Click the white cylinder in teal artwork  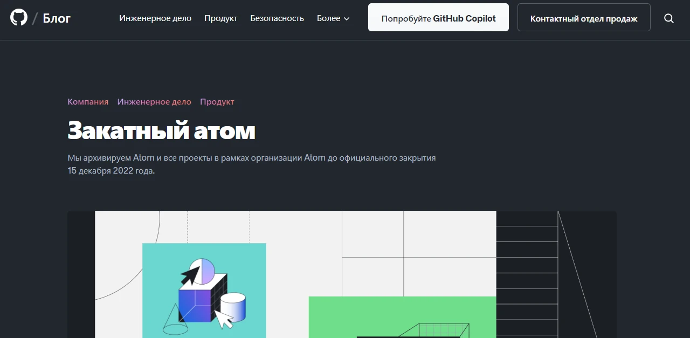point(233,307)
